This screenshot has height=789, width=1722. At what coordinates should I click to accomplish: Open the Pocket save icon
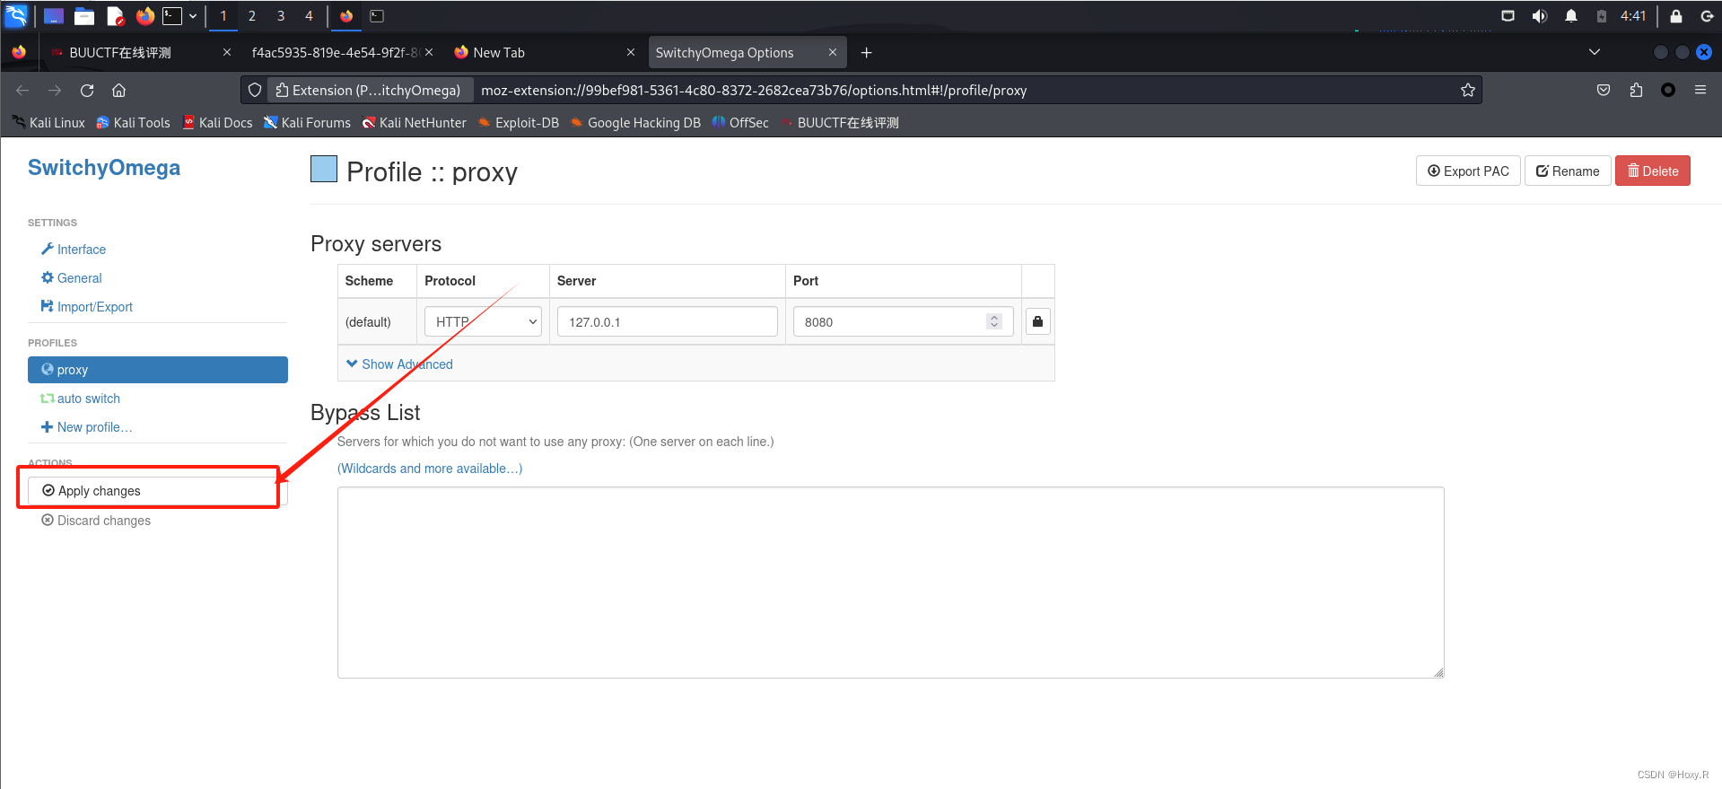tap(1604, 90)
